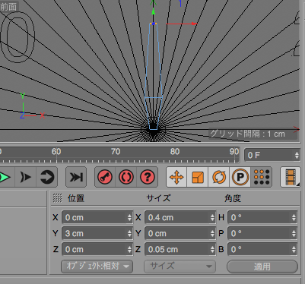Screen dimensions: 305x284
Task: Adjust size Z stepper arrows
Action: click(x=212, y=249)
